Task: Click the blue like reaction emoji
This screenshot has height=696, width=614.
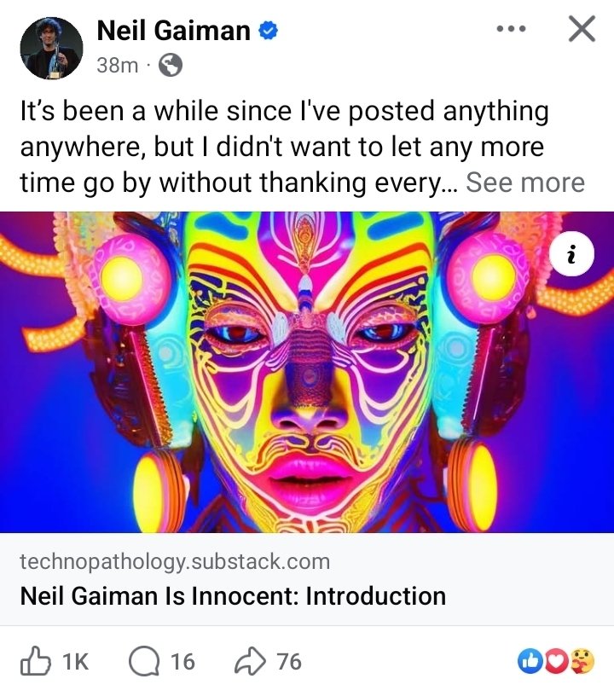Action: [530, 661]
